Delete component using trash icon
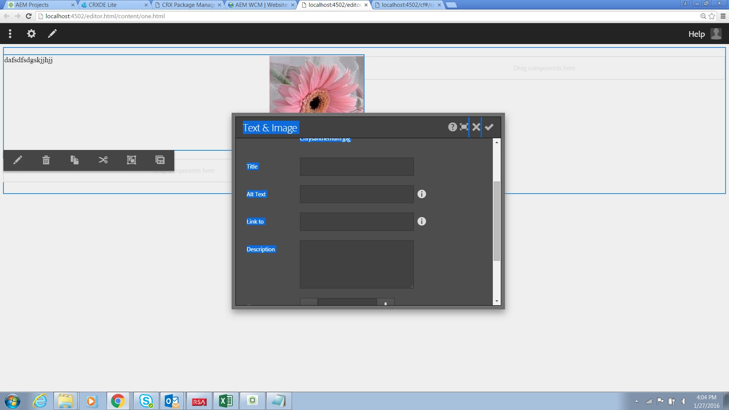Screen dimensions: 729x410 point(46,160)
